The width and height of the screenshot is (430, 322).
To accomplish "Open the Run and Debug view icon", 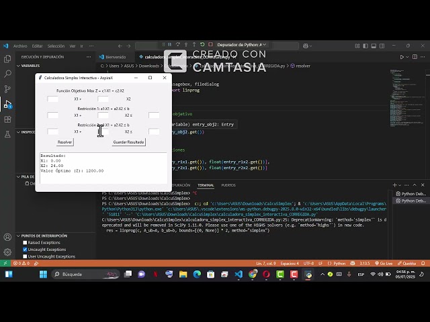I will [7, 104].
